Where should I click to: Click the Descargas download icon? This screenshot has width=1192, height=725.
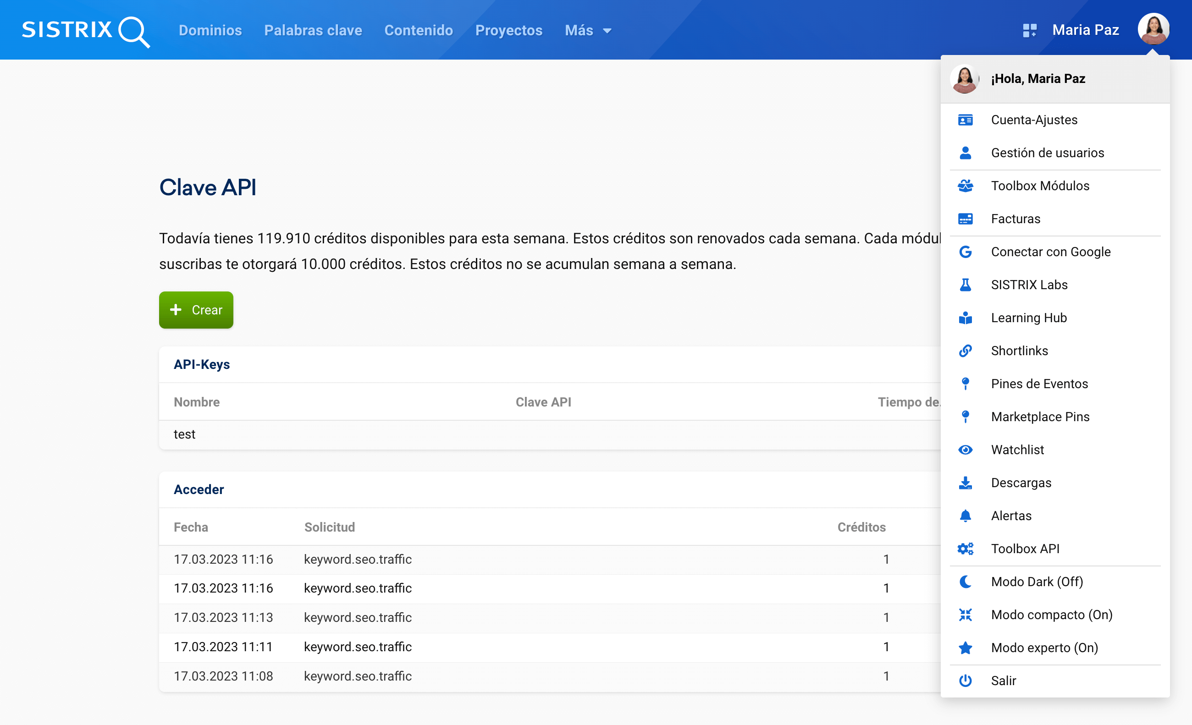click(x=965, y=483)
